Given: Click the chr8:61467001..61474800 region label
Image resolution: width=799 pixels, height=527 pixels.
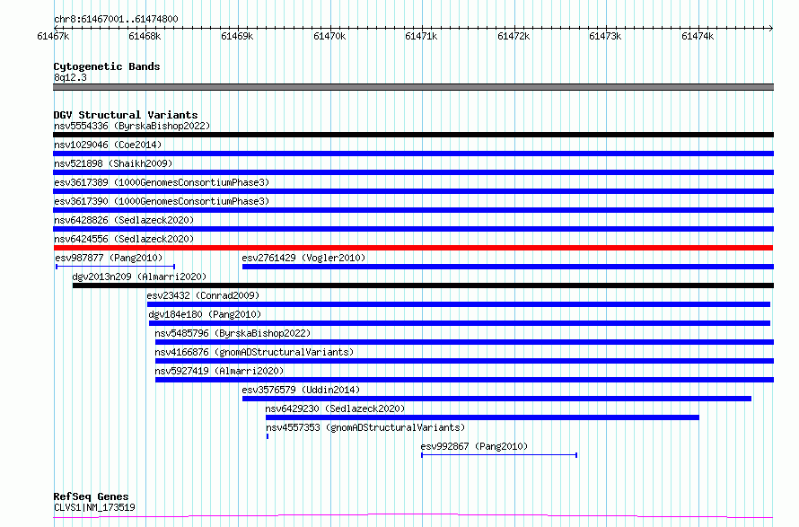Looking at the screenshot, I should coord(116,20).
